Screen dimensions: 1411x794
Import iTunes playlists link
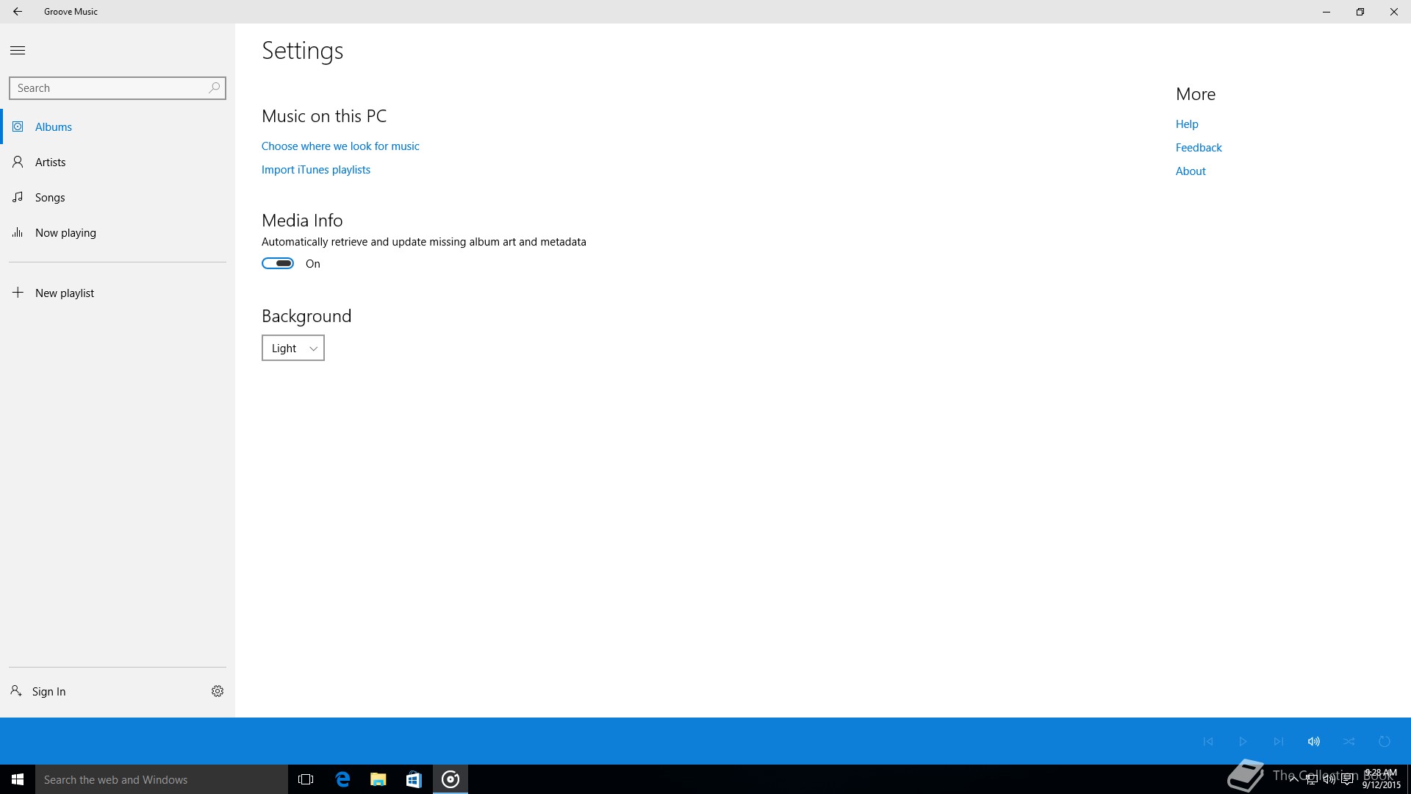[316, 170]
